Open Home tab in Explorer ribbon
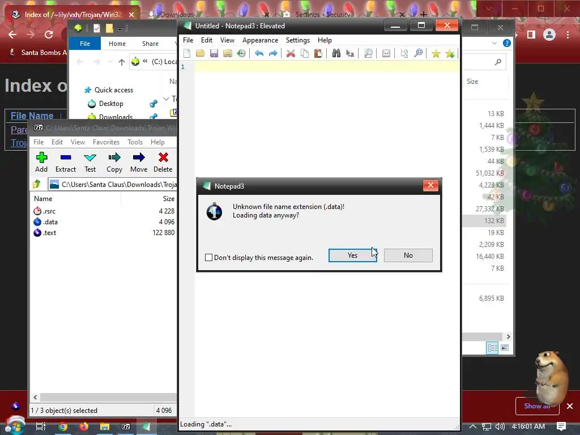Image resolution: width=580 pixels, height=435 pixels. point(117,44)
